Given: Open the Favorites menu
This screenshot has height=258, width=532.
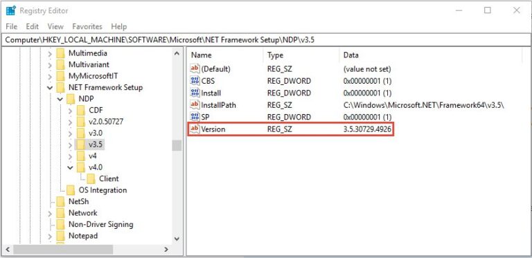Looking at the screenshot, I should click(87, 26).
